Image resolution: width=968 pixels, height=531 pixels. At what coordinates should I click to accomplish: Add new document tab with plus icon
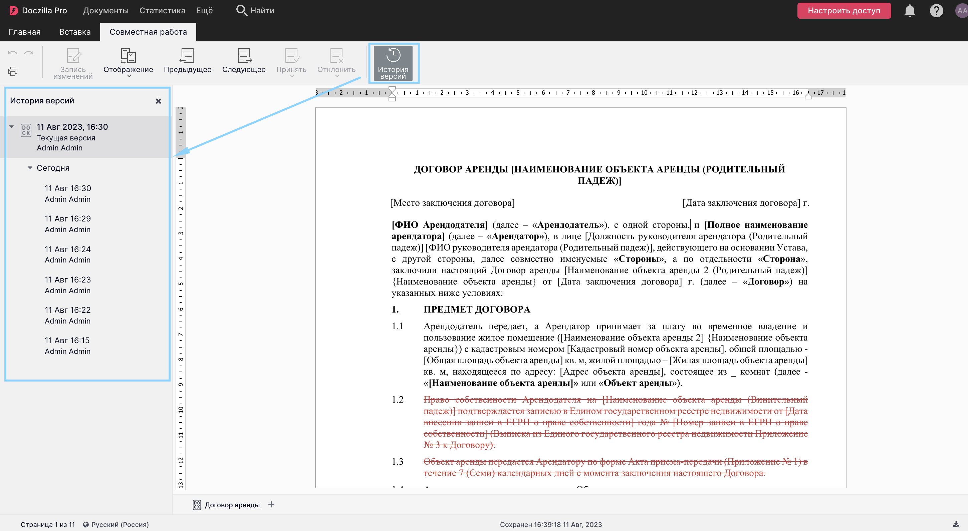pos(271,504)
